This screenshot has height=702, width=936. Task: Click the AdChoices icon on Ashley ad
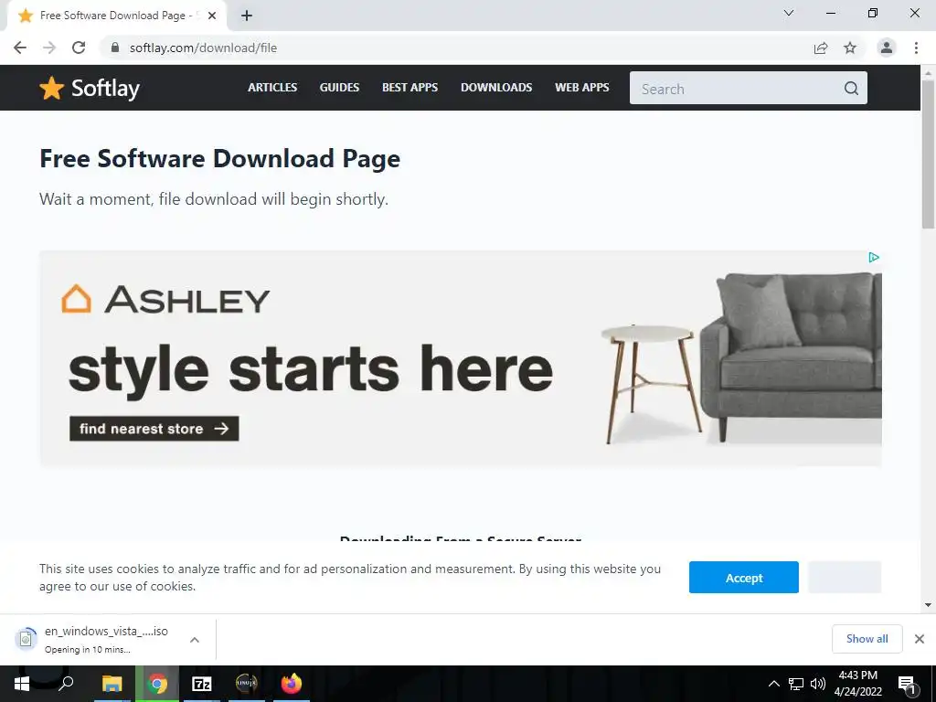click(873, 257)
